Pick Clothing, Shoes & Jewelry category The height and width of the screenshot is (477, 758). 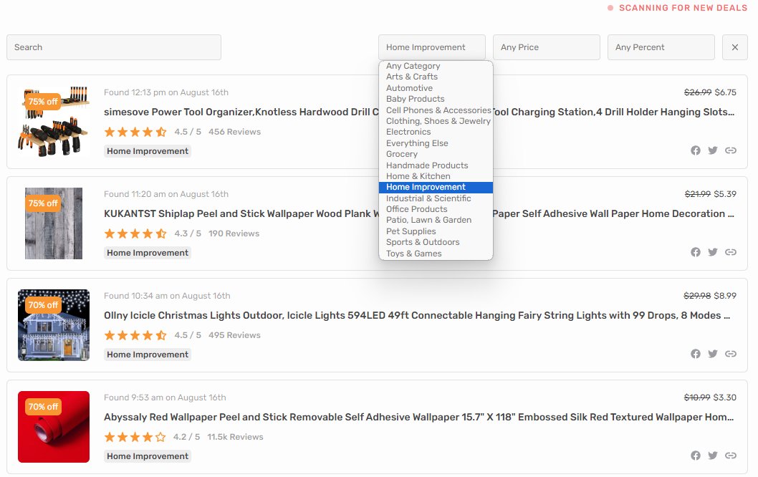coord(436,121)
